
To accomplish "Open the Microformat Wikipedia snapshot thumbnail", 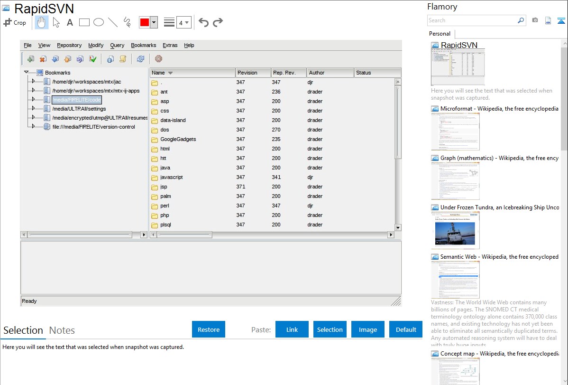I will 455,131.
